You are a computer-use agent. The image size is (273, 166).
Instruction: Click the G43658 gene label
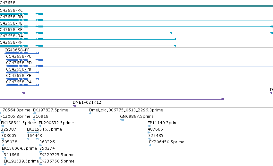[8, 3]
